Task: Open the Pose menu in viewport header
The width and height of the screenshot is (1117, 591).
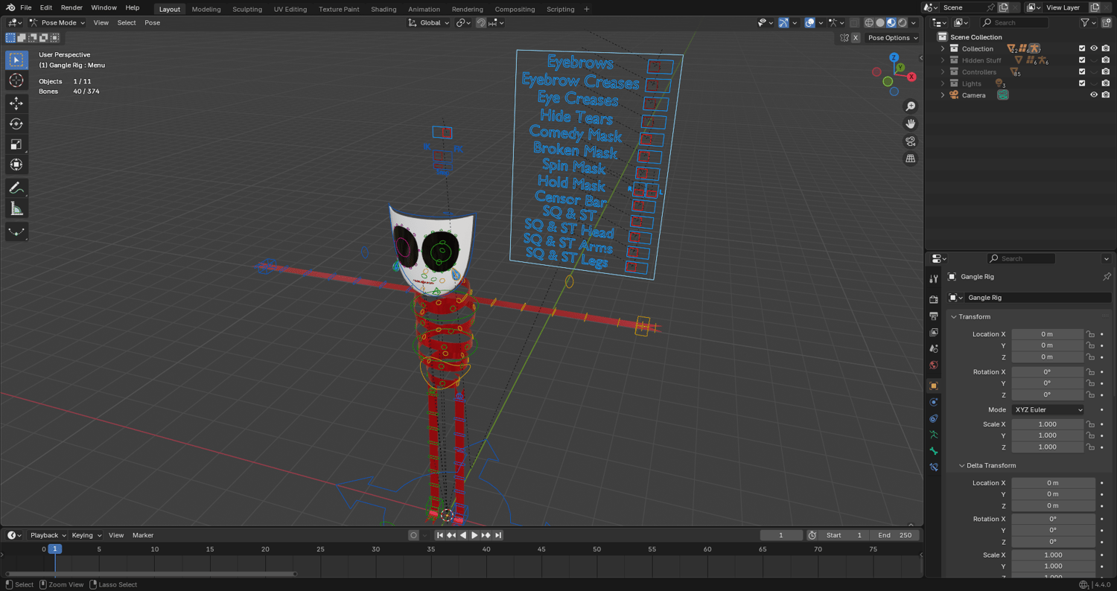Action: click(152, 23)
